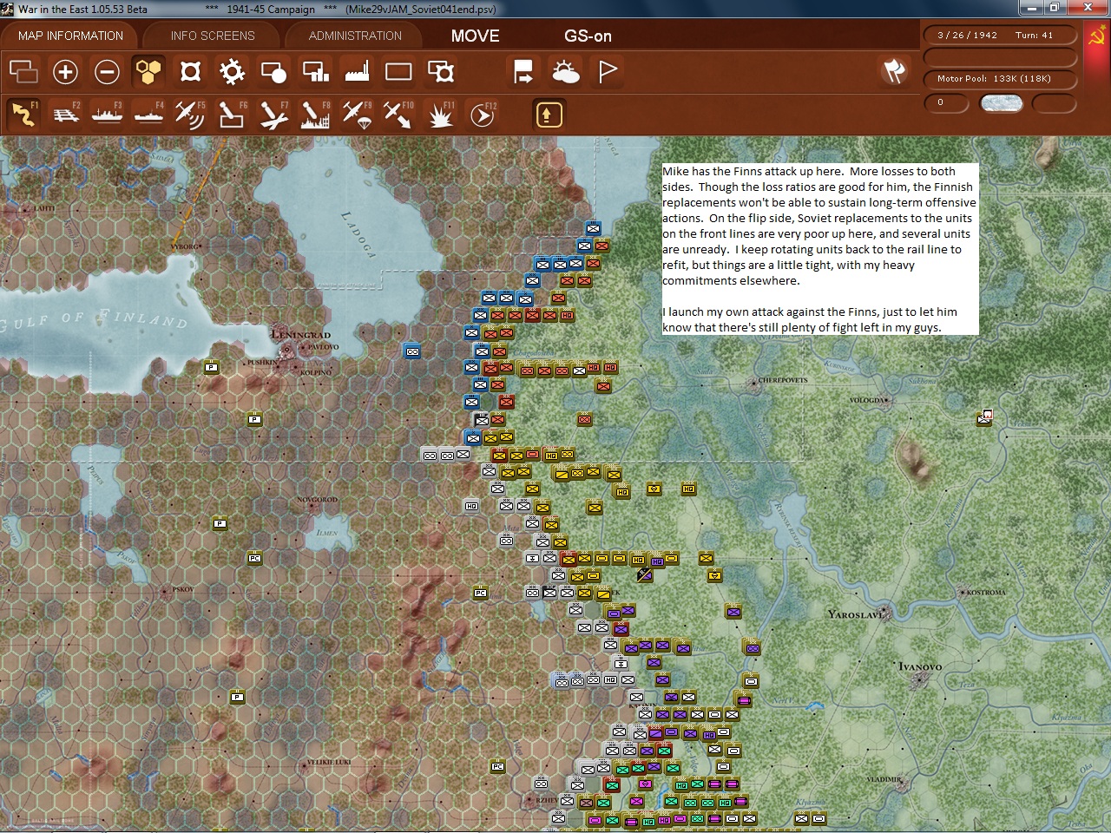Open the ADMINISTRATION tab
The image size is (1111, 833).
pyautogui.click(x=355, y=36)
